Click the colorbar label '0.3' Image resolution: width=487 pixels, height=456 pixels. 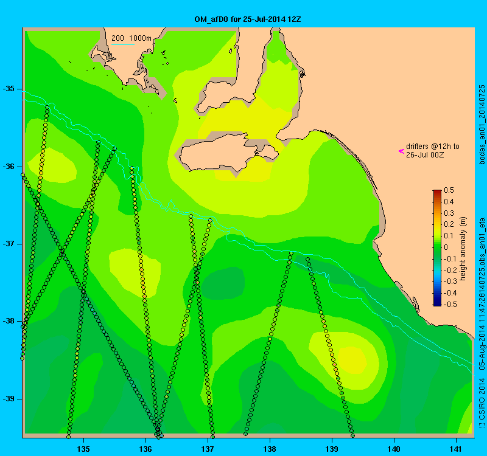coord(449,213)
